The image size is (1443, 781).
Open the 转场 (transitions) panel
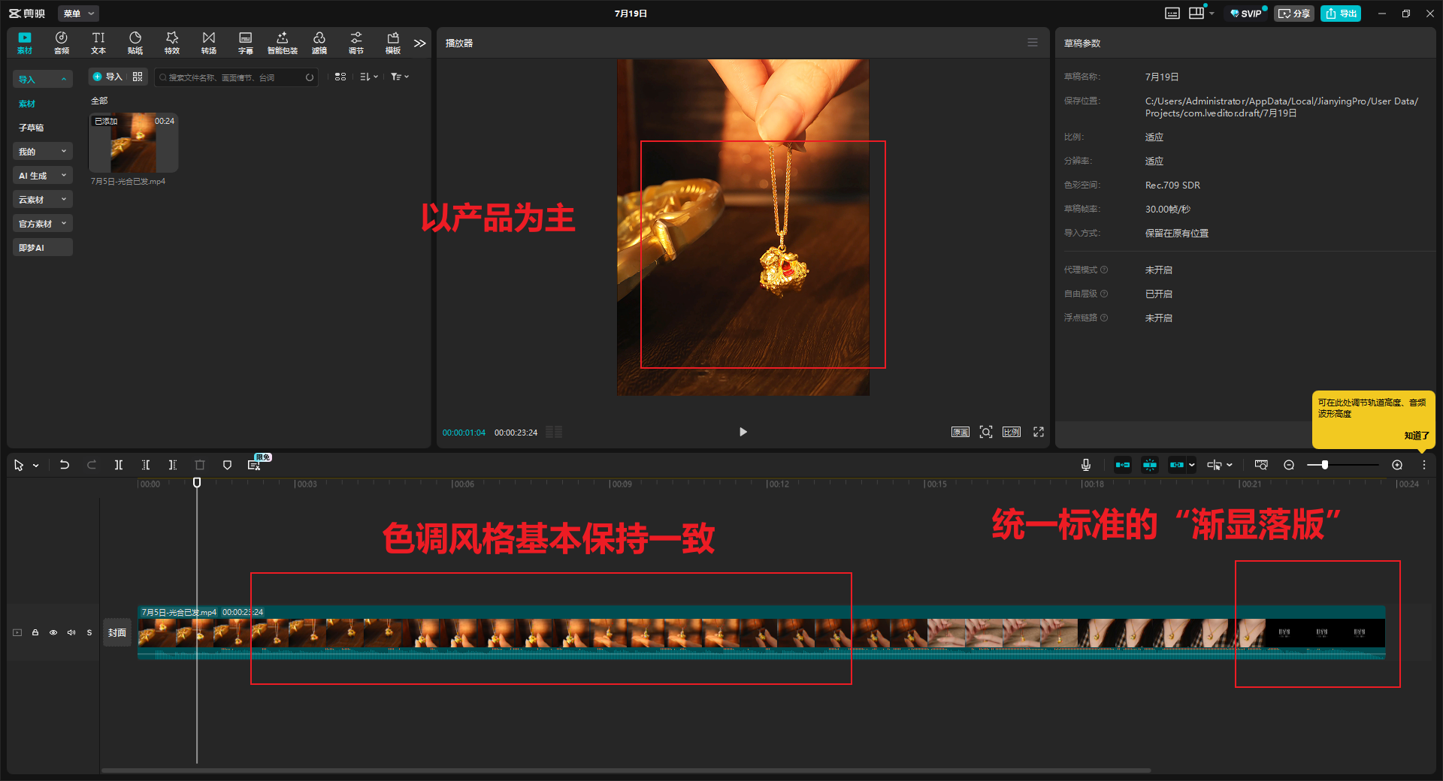pos(209,43)
